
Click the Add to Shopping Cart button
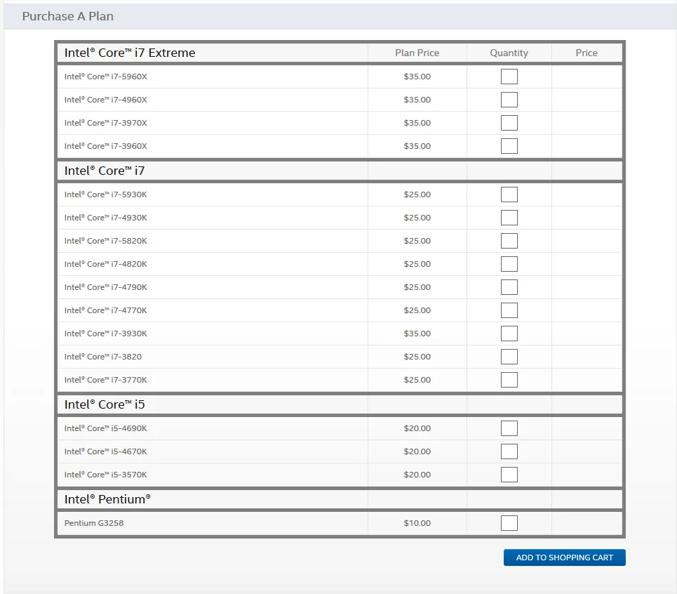coord(564,557)
